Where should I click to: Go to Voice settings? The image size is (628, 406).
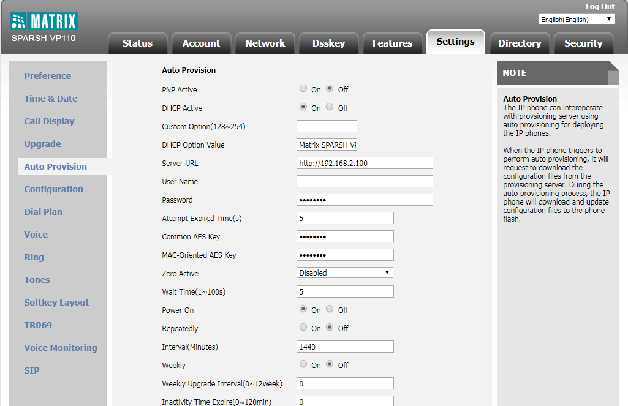coord(36,235)
